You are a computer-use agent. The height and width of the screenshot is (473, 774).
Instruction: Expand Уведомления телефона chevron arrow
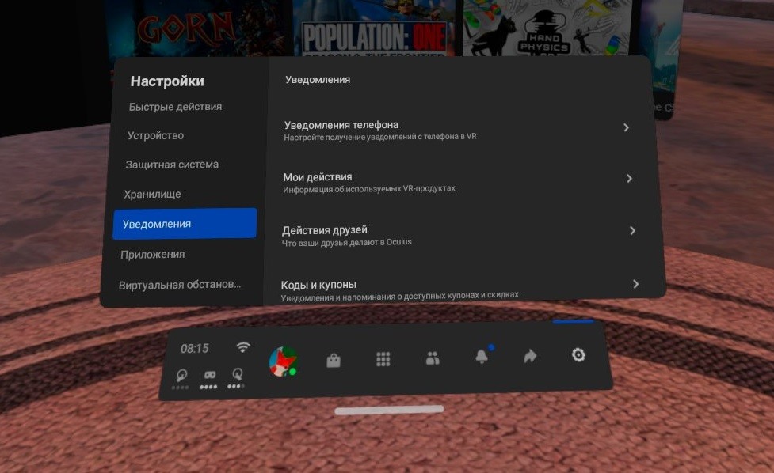click(626, 127)
